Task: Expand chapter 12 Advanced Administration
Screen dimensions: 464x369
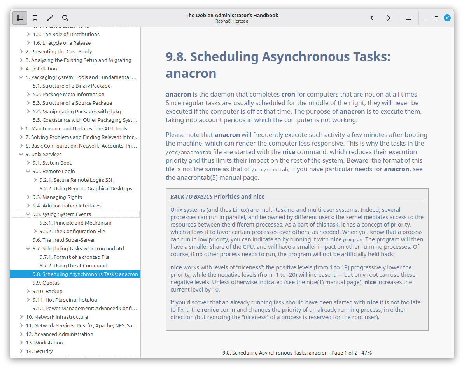Action: pyautogui.click(x=21, y=334)
